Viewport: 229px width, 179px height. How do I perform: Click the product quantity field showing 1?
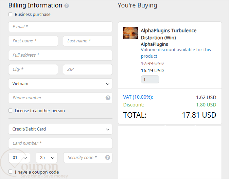(150, 79)
